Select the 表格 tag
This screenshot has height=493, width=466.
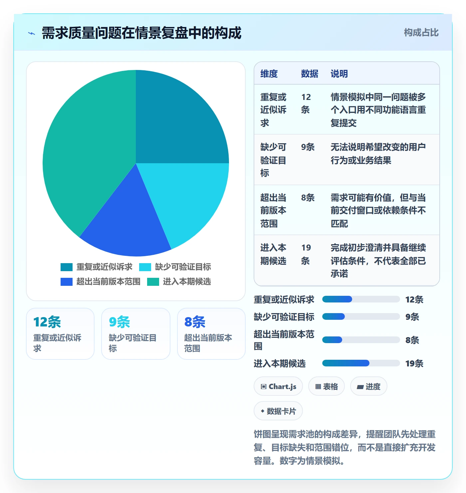point(327,386)
